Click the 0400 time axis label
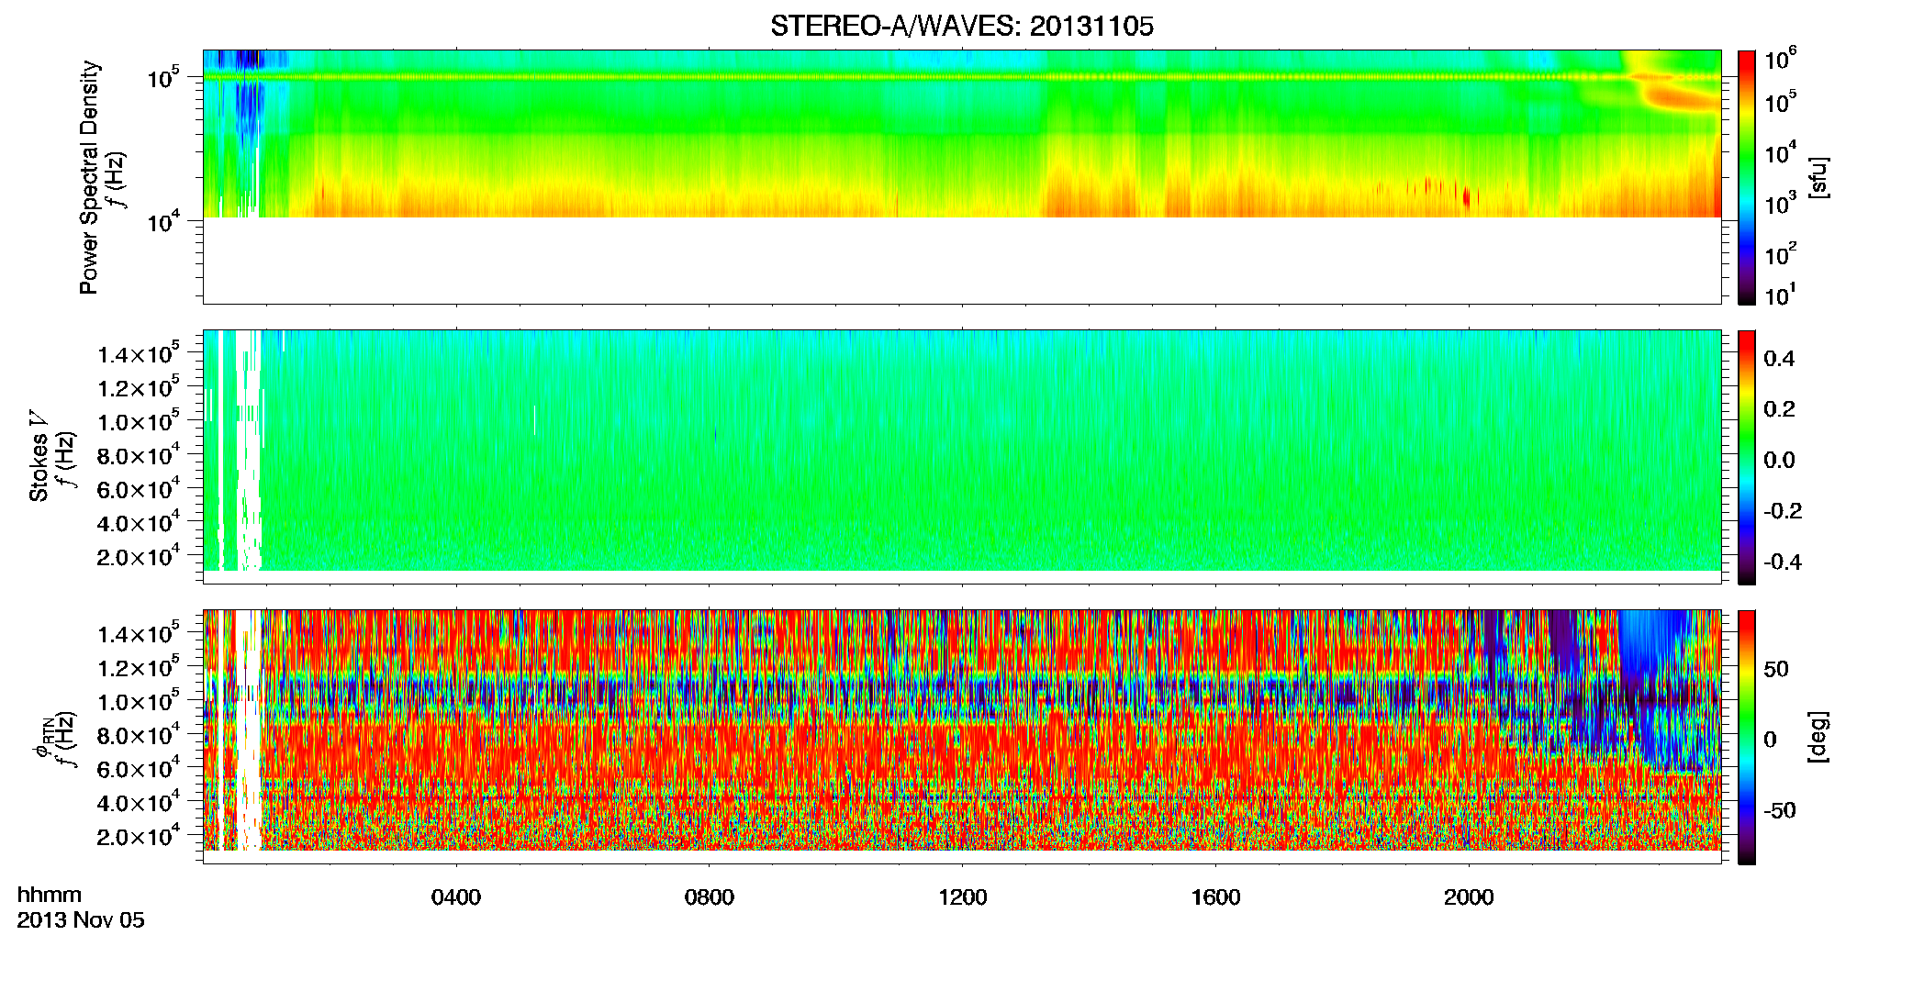The image size is (1924, 991). (x=456, y=897)
